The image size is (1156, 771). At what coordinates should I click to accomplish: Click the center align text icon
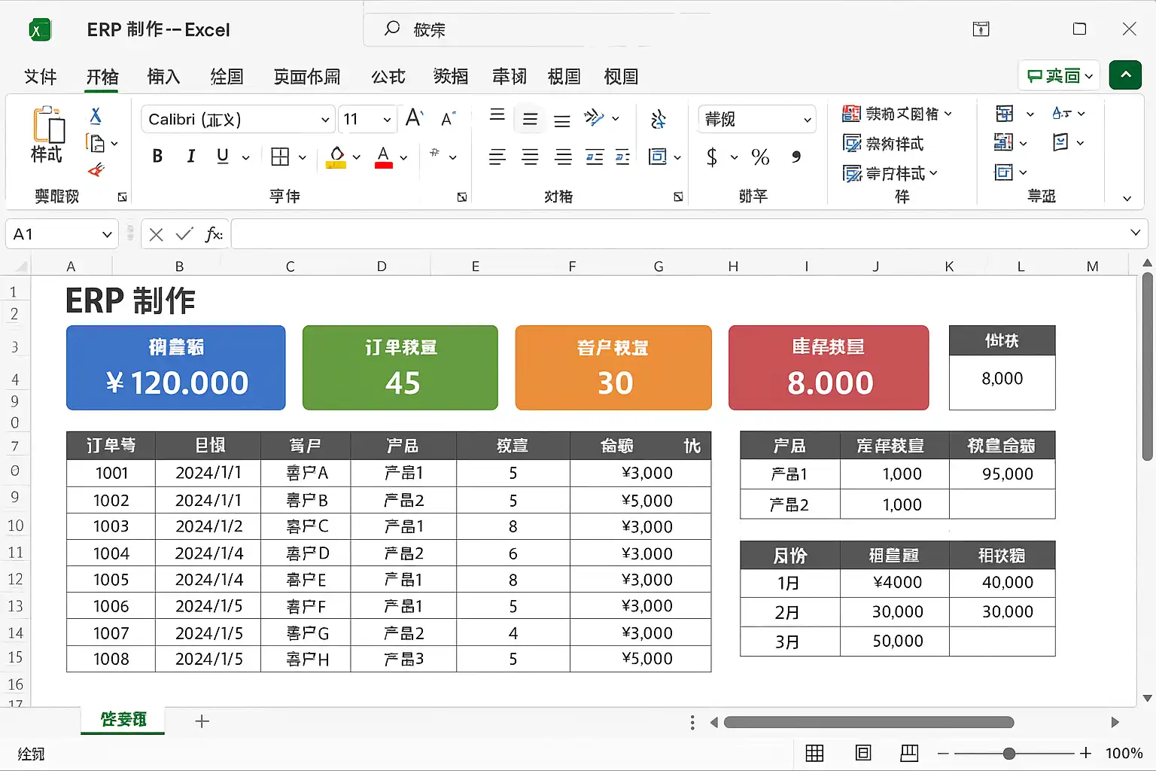tap(530, 157)
